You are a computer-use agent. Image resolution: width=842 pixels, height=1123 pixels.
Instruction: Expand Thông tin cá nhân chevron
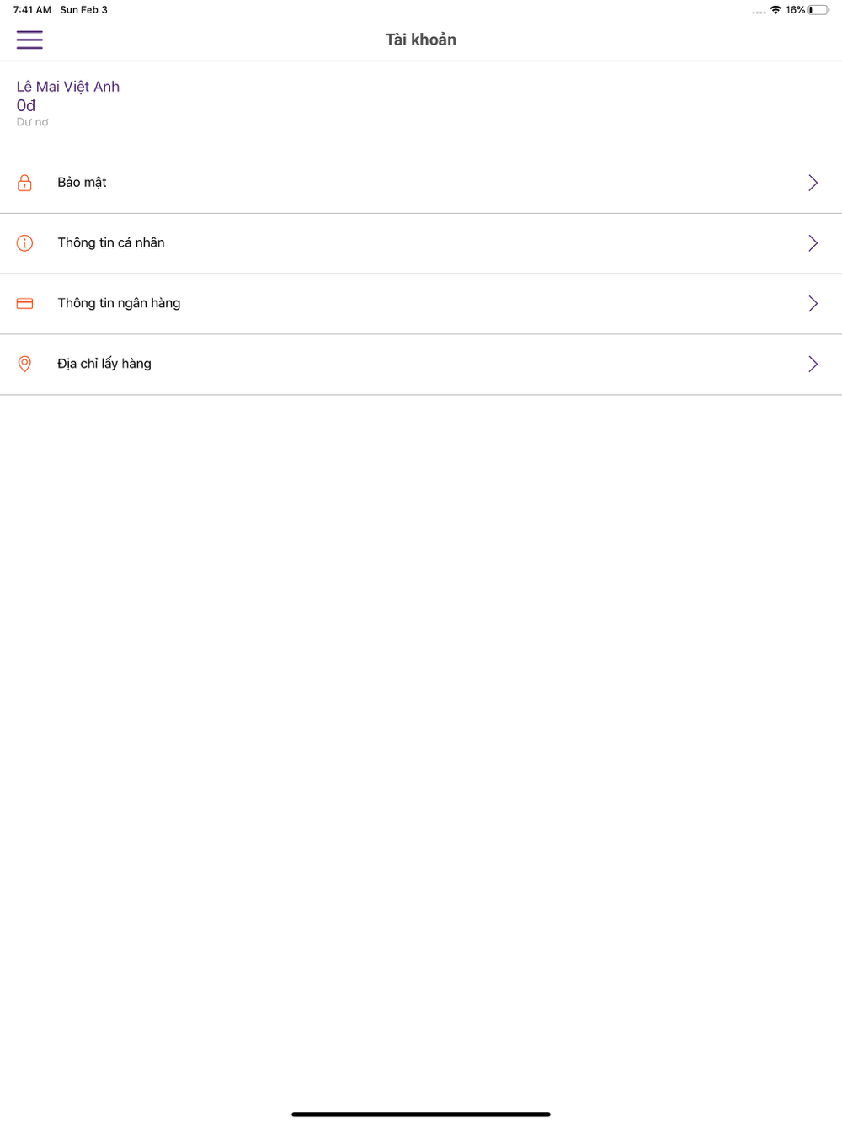pos(813,243)
